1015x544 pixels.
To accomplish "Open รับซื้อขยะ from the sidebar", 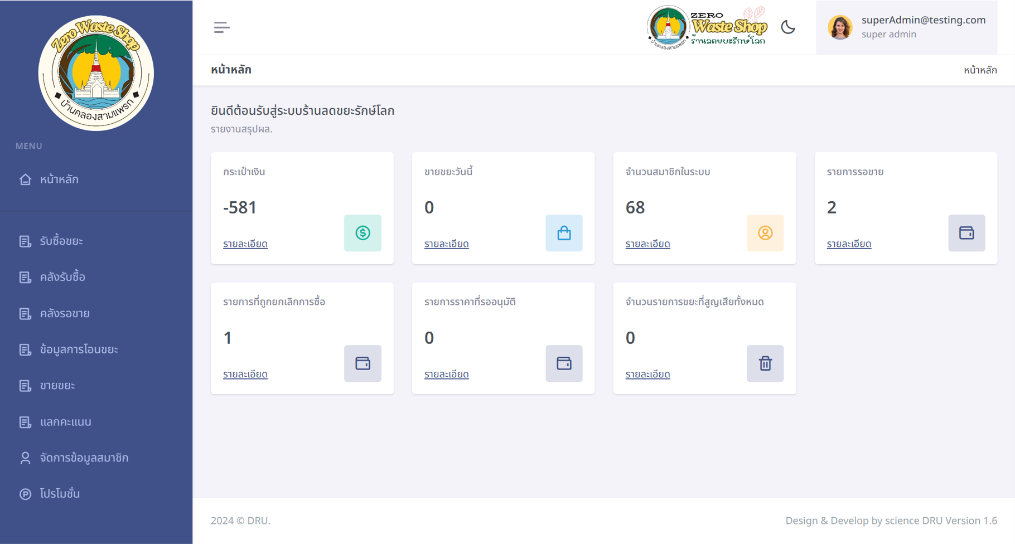I will [61, 241].
